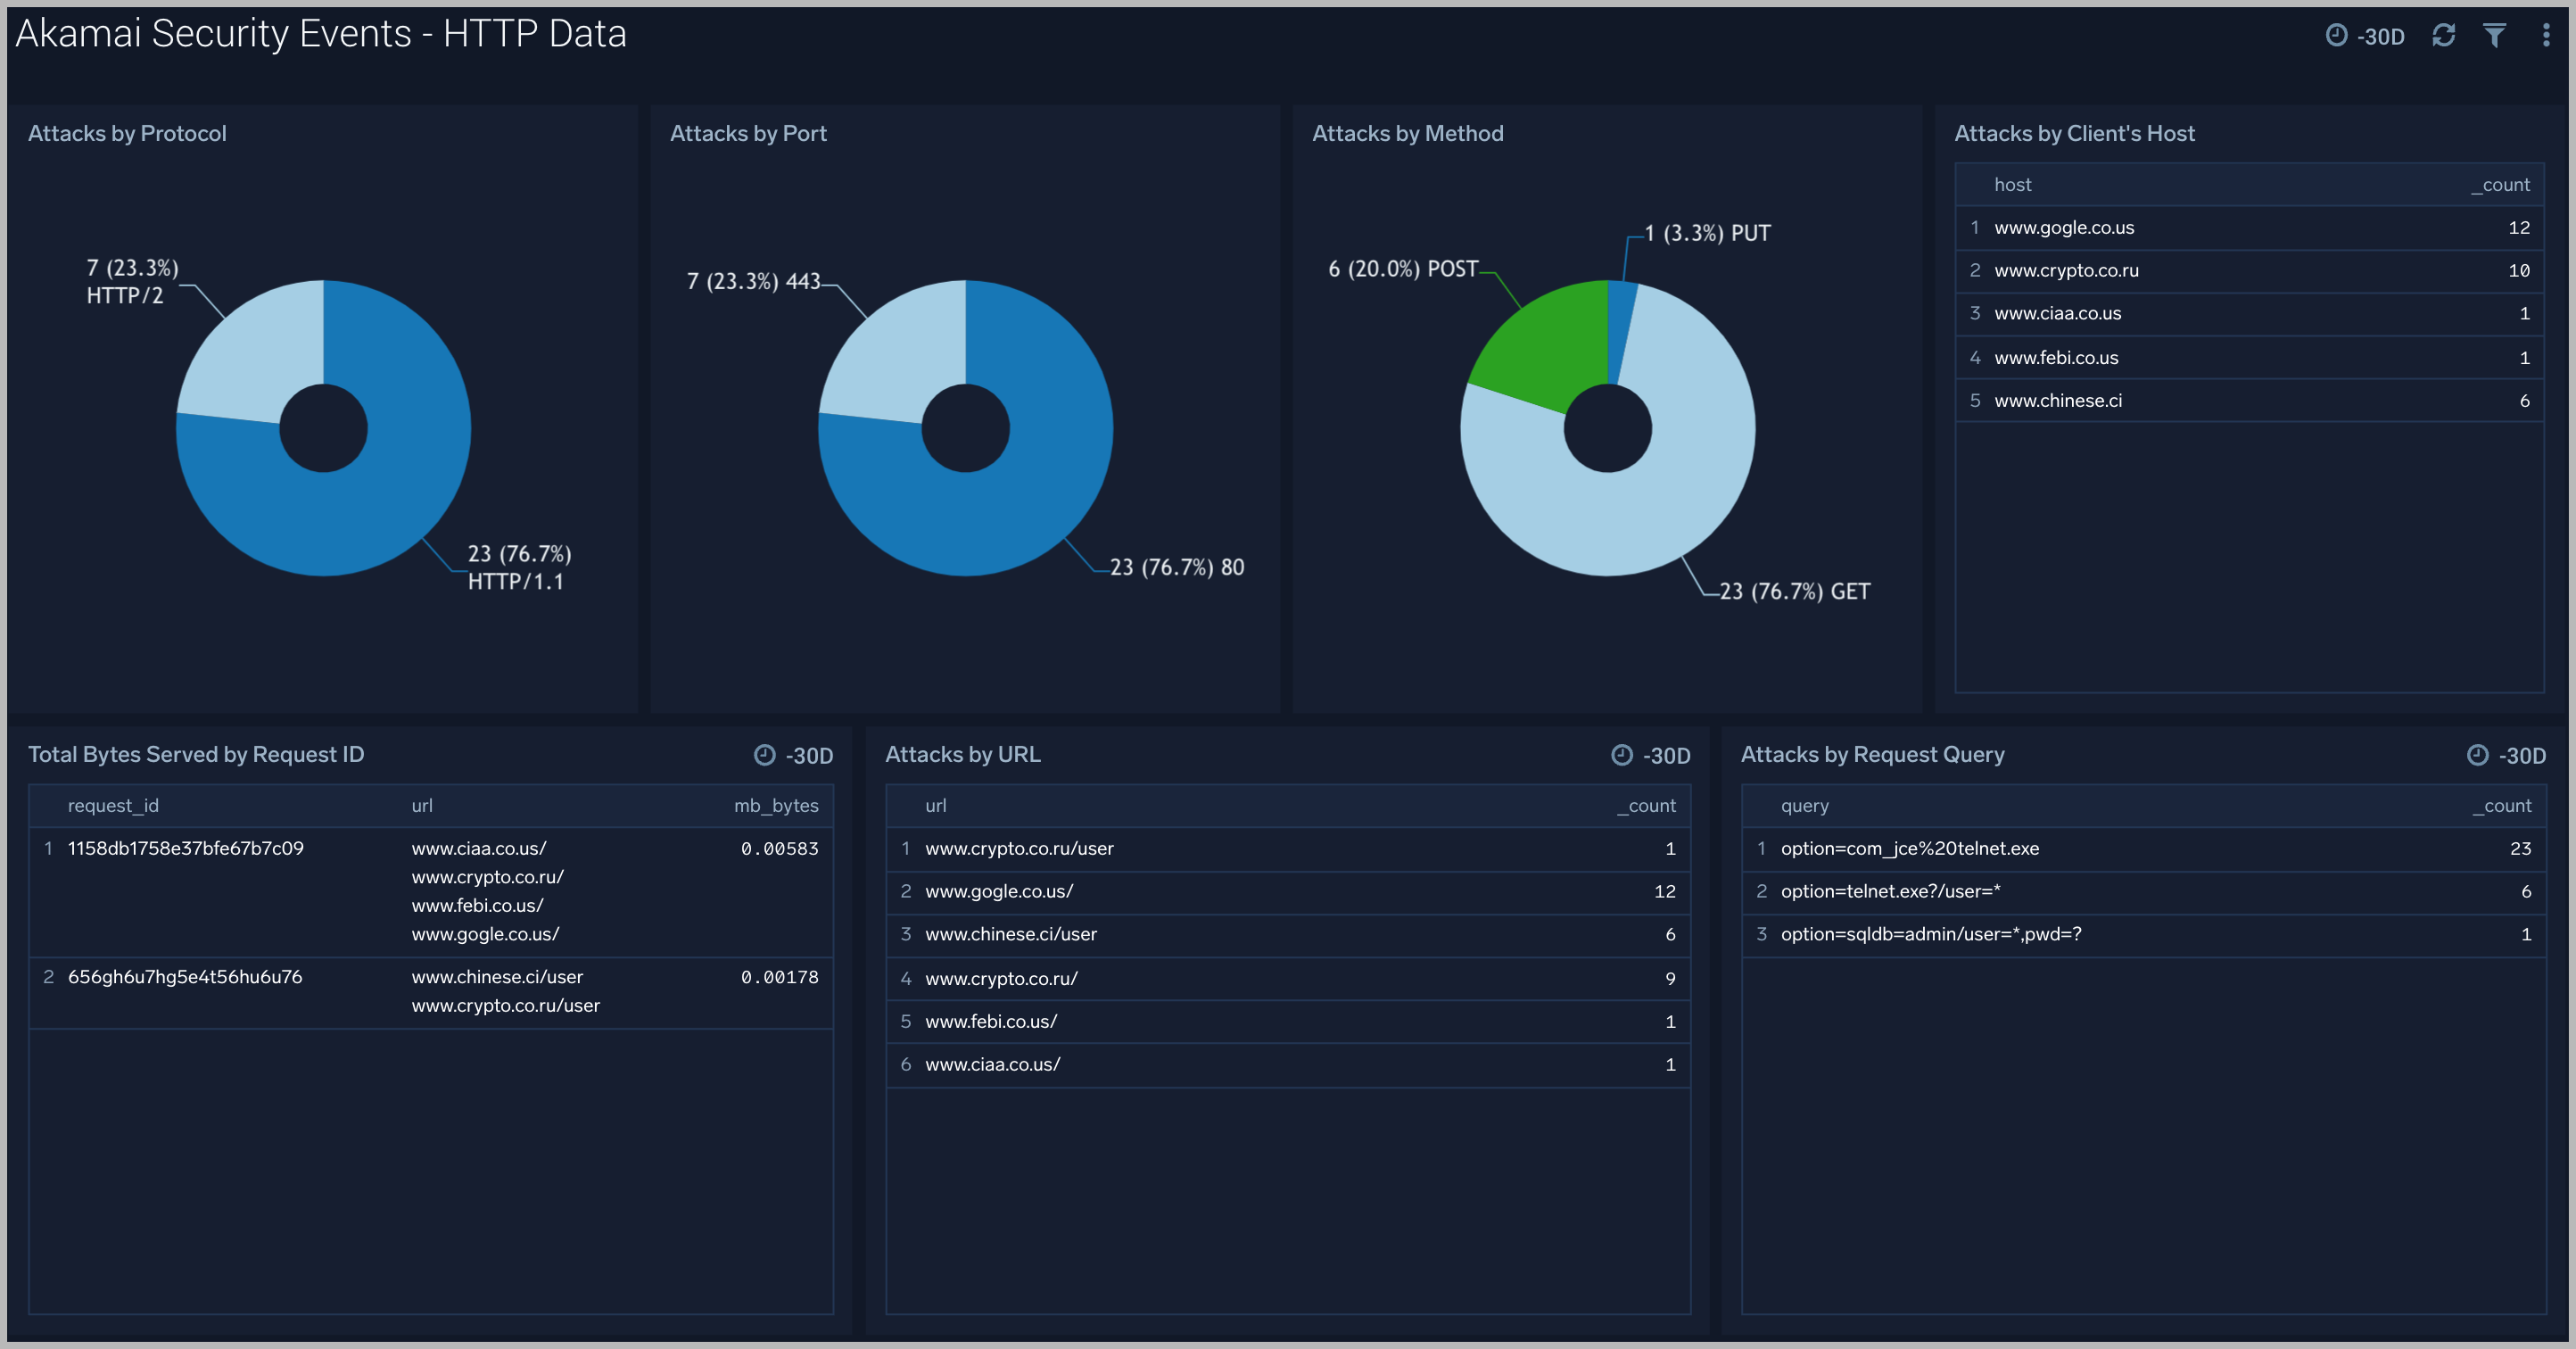Click the clock icon on Attacks by URL panel
The width and height of the screenshot is (2576, 1349).
click(x=1621, y=756)
